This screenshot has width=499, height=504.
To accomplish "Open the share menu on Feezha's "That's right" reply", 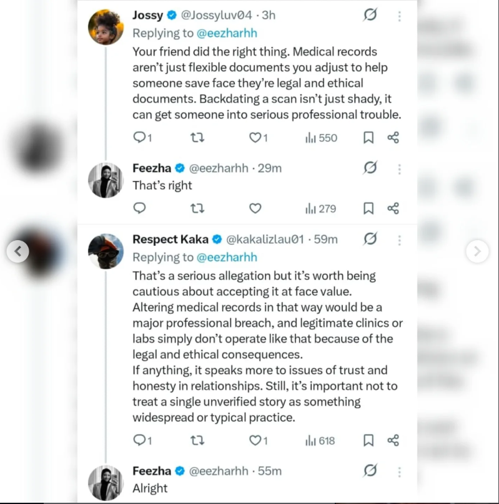I will (393, 208).
